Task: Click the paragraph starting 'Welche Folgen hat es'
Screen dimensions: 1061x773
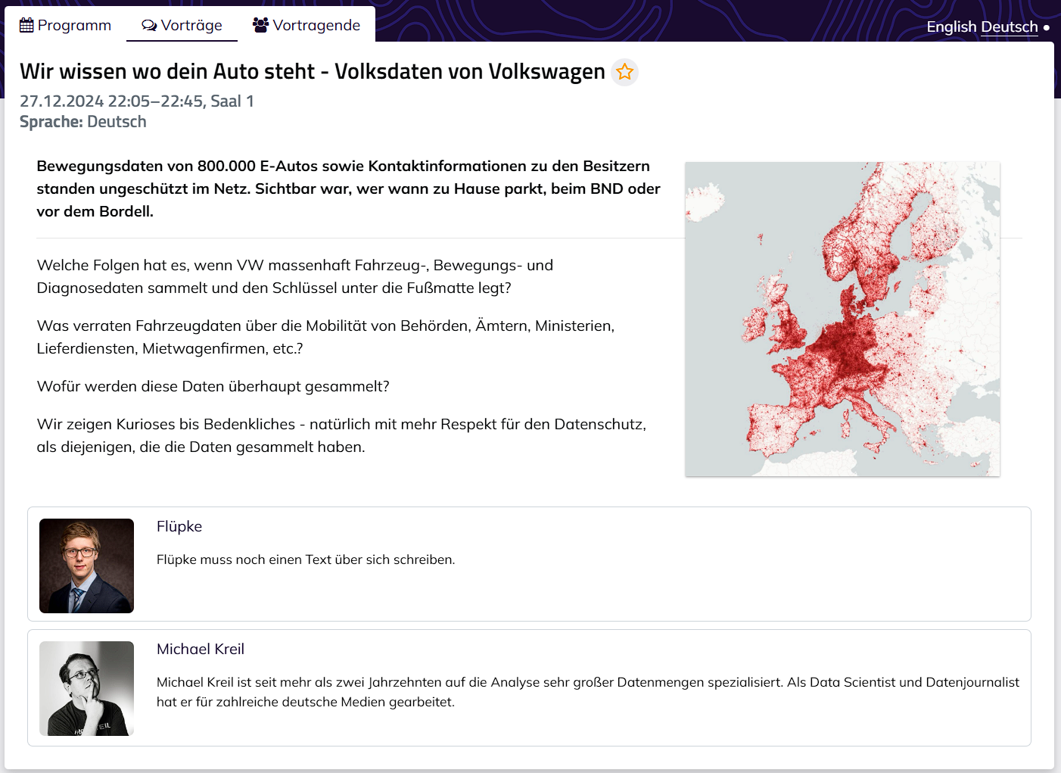Action: click(x=295, y=276)
